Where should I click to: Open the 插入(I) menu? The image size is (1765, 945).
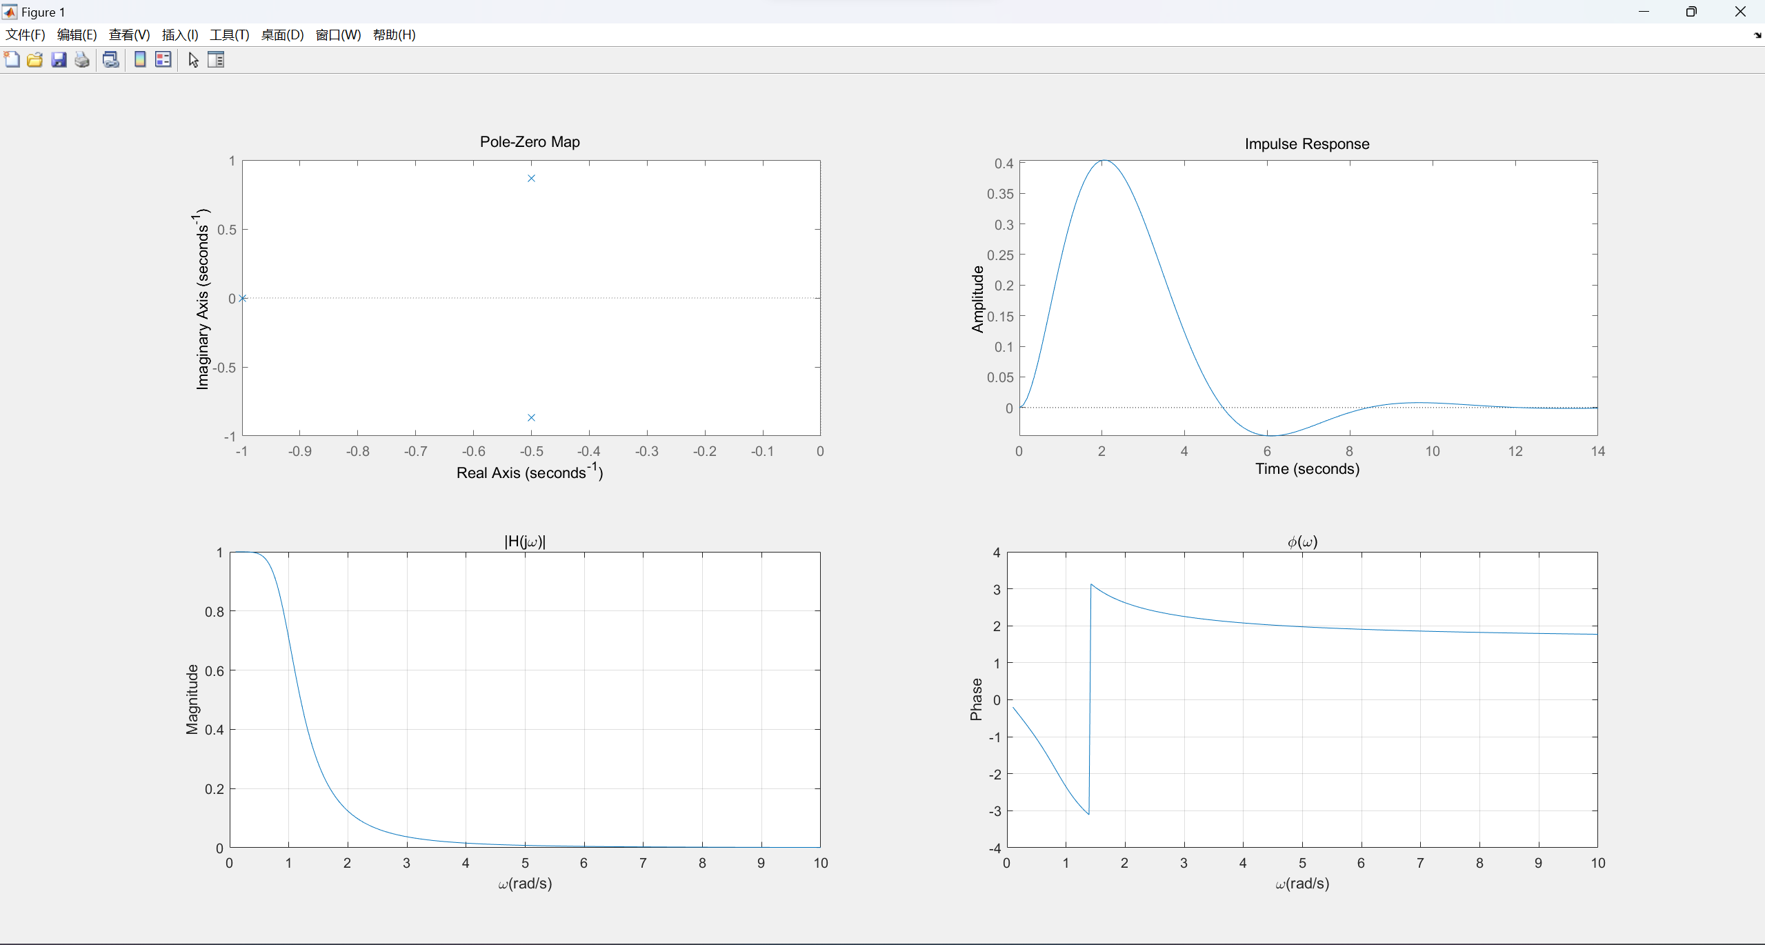(x=180, y=35)
